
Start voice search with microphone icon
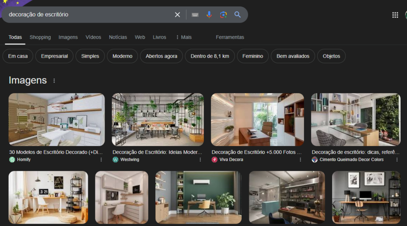pyautogui.click(x=209, y=15)
